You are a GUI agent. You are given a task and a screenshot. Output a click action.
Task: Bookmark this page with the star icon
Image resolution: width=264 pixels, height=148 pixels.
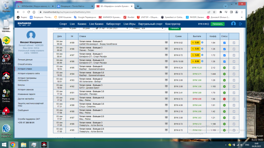pos(214,12)
